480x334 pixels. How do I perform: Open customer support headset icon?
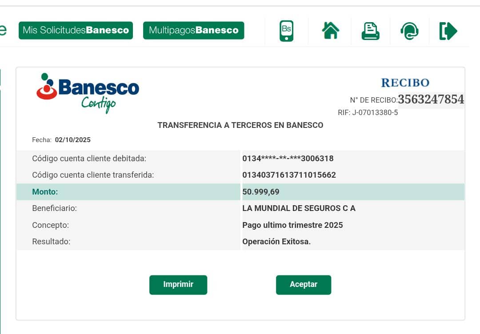pos(409,31)
